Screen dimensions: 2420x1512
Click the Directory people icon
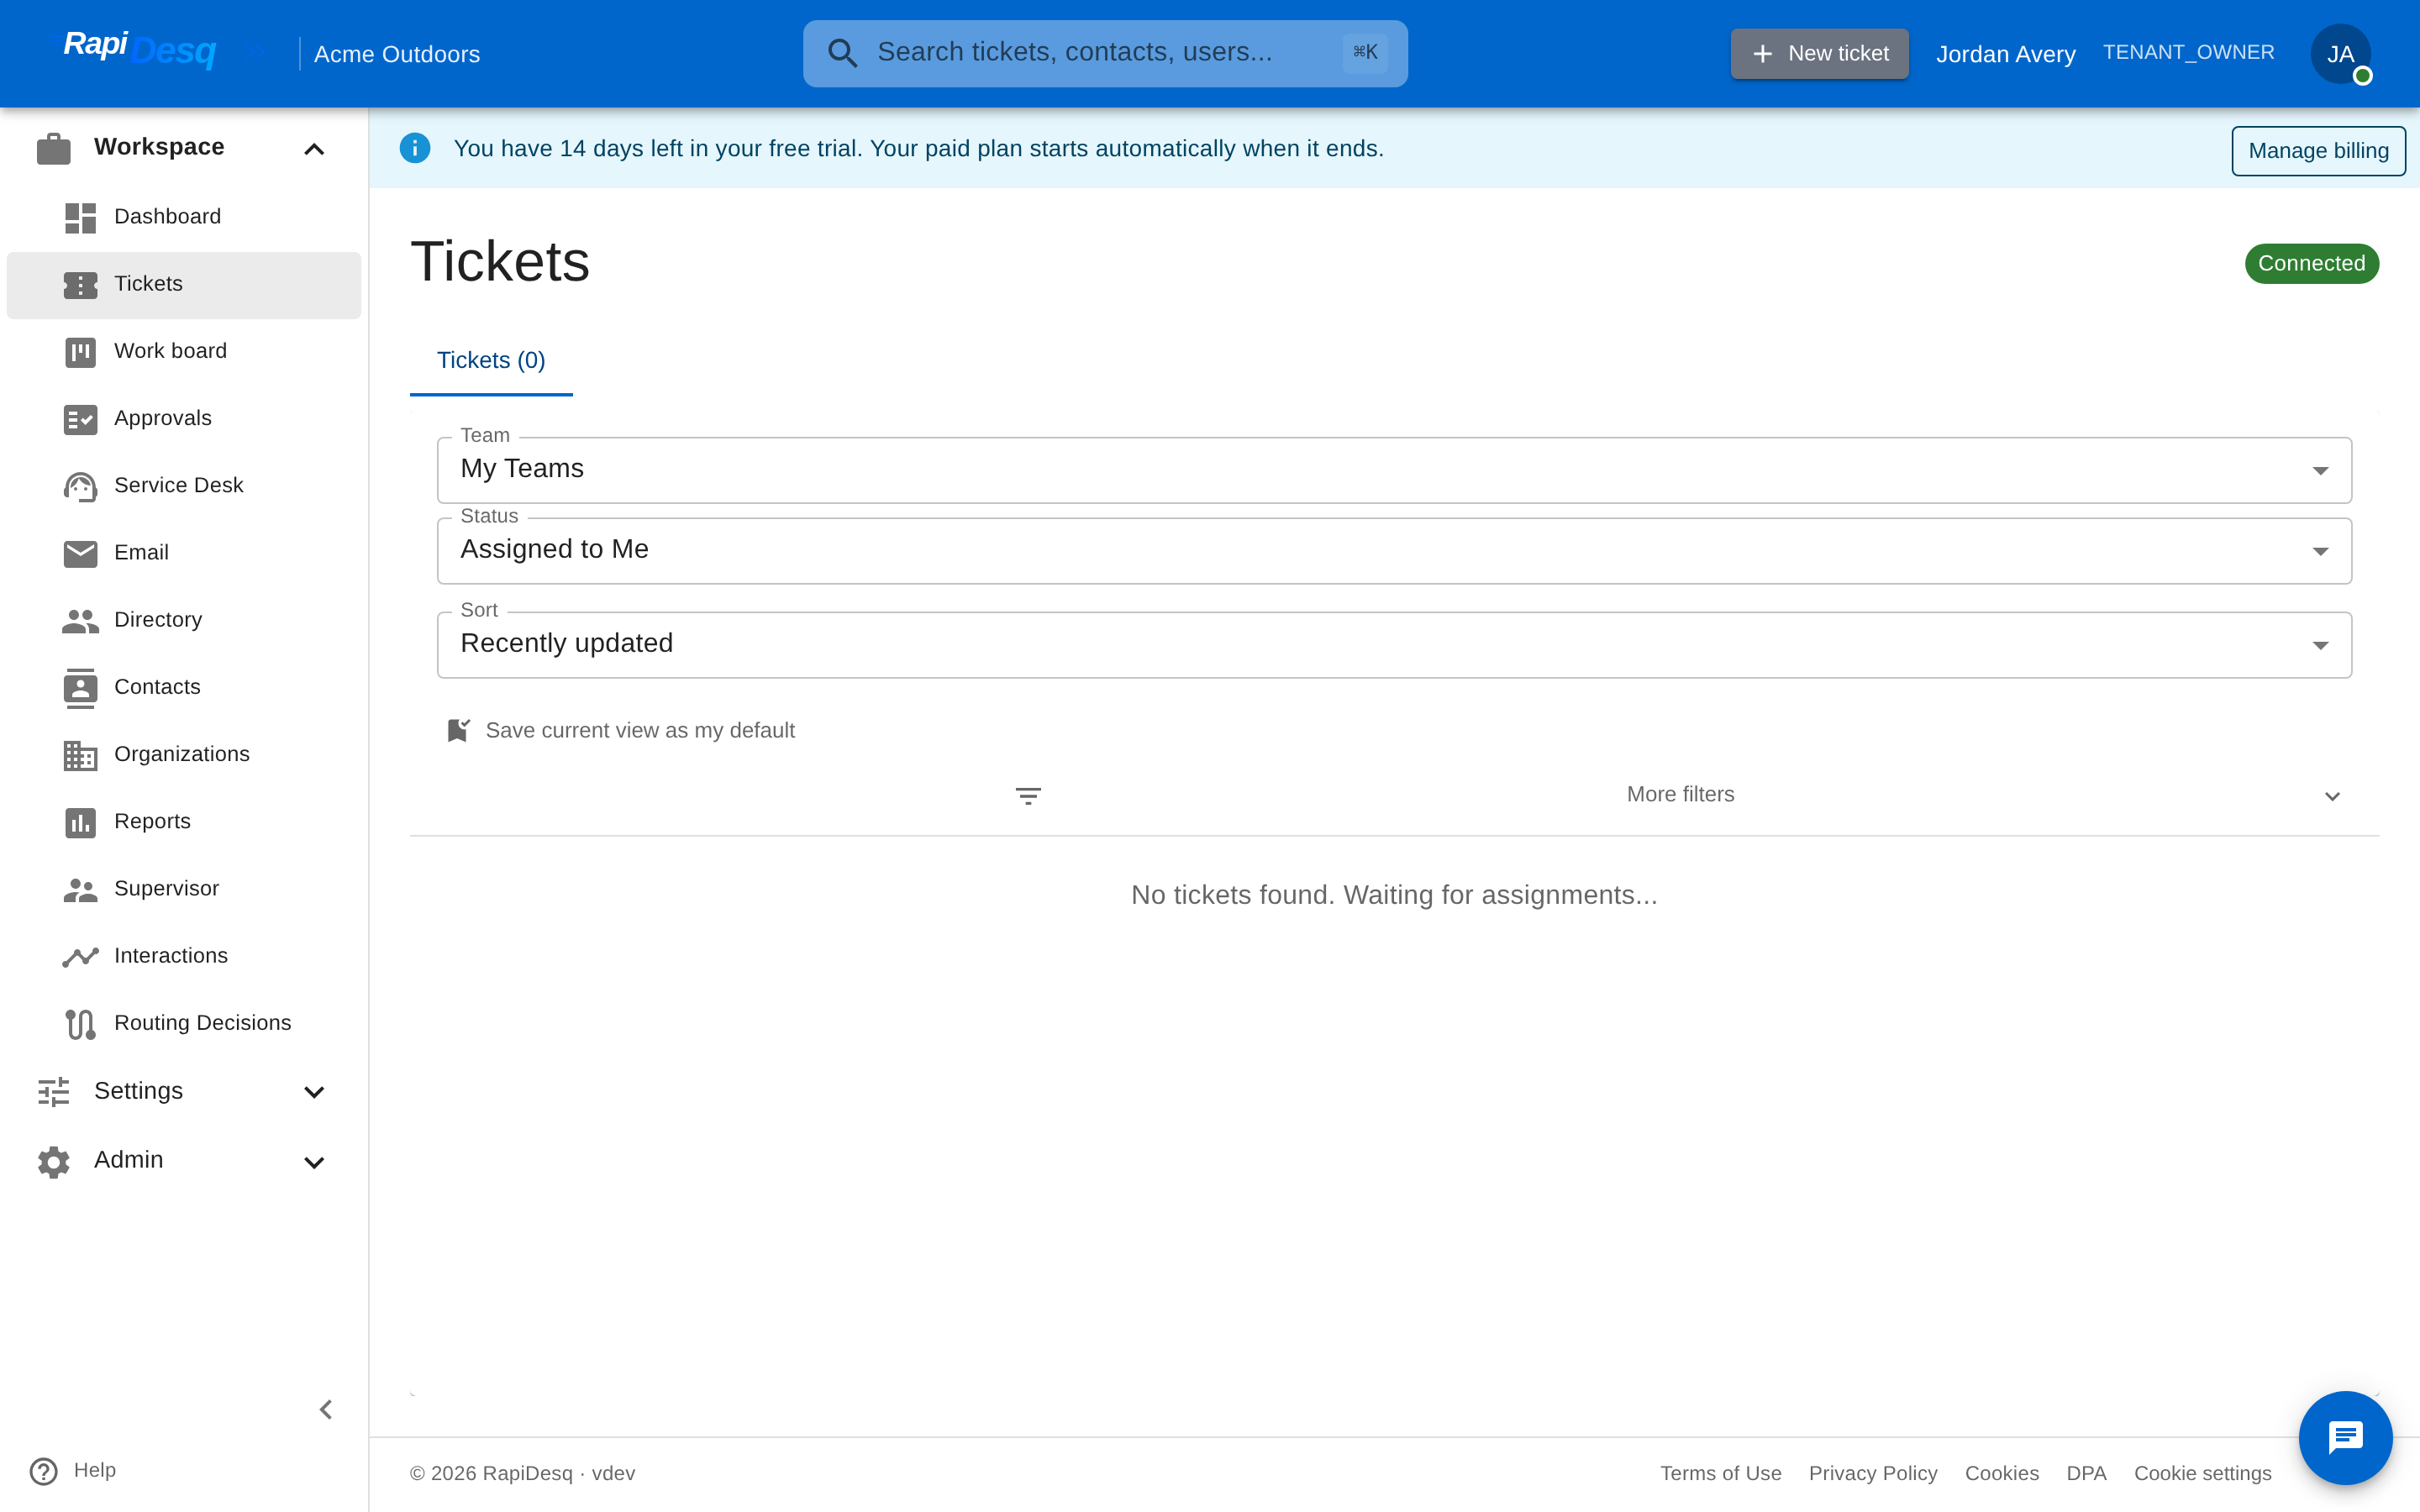click(x=80, y=620)
